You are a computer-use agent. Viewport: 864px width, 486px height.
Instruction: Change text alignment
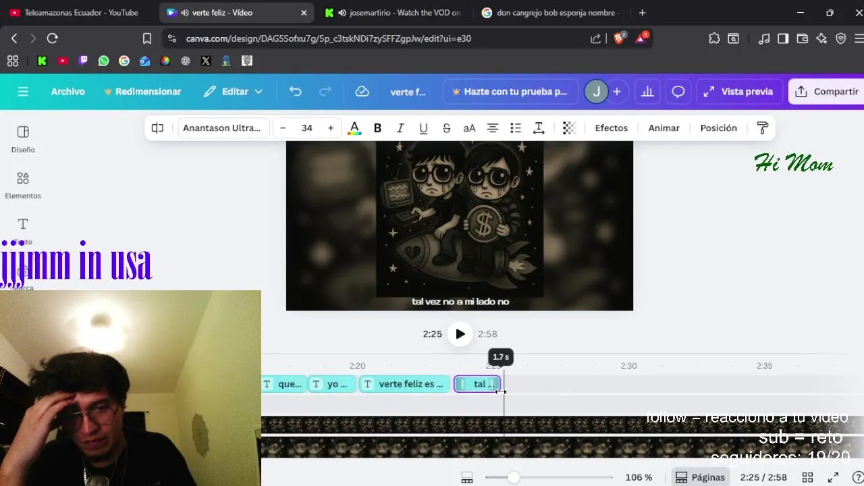pos(493,128)
